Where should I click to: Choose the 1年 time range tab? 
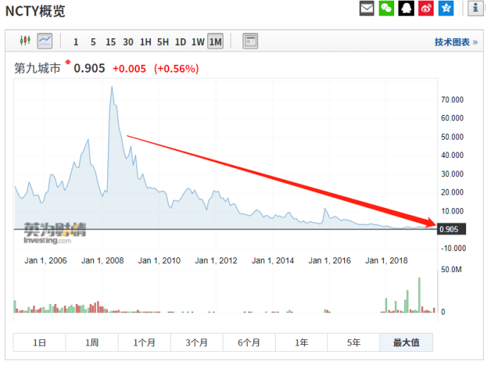point(301,342)
